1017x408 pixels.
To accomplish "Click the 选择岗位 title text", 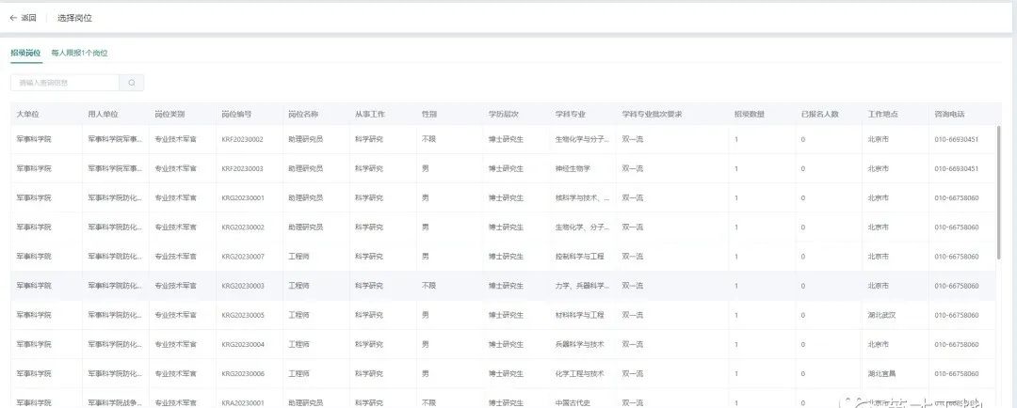I will pos(74,18).
